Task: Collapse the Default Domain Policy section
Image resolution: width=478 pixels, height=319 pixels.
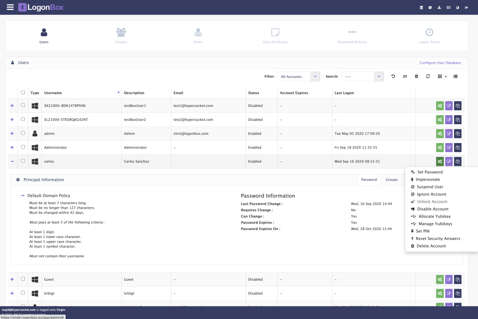Action: click(23, 196)
